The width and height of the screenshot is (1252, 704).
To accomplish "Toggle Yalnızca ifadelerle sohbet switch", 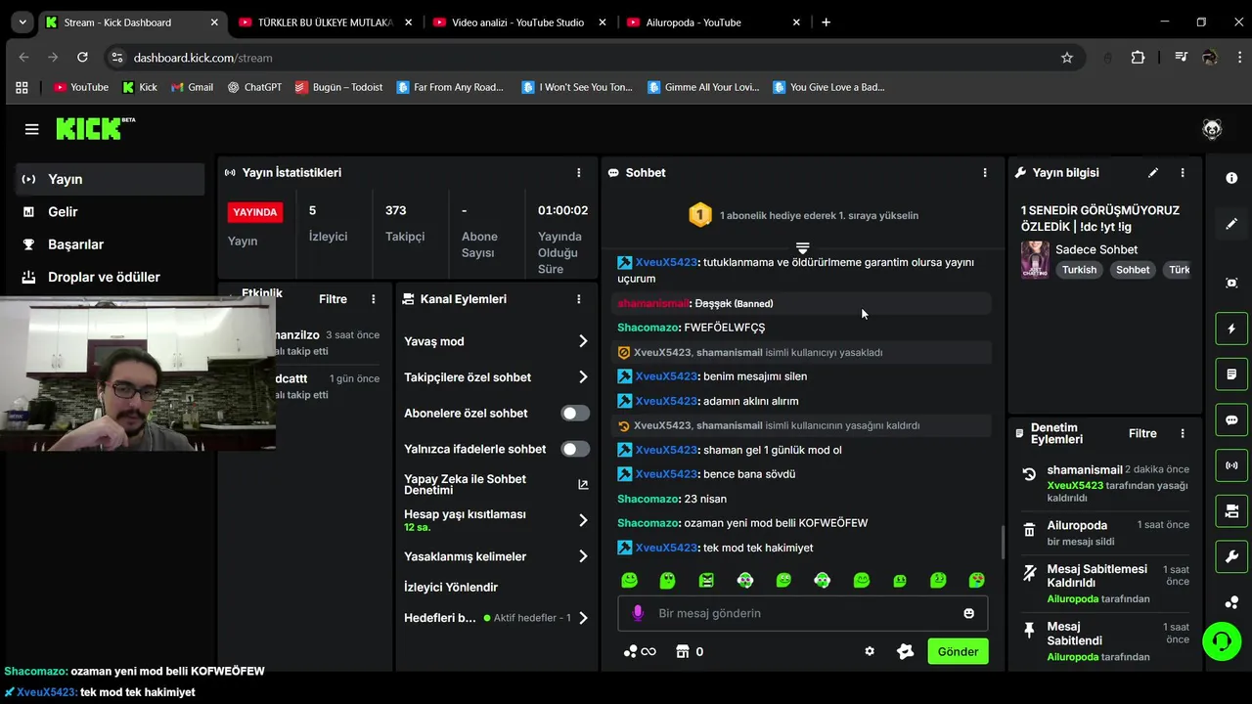I will 575,449.
